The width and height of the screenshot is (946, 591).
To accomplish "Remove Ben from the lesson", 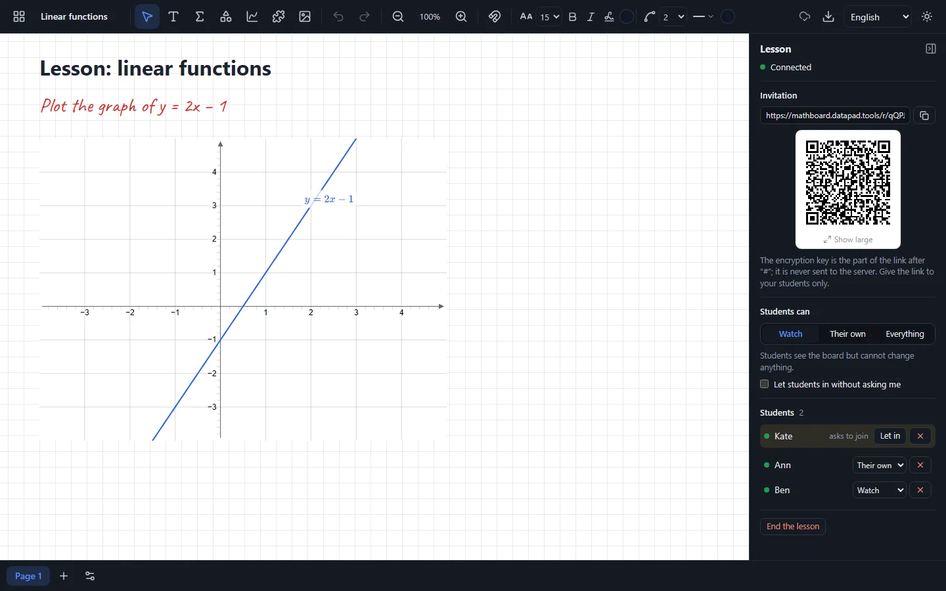I will tap(920, 491).
